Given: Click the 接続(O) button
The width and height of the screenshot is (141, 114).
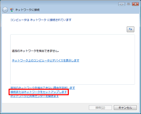Looking at the screenshot, I should [x=100, y=107].
